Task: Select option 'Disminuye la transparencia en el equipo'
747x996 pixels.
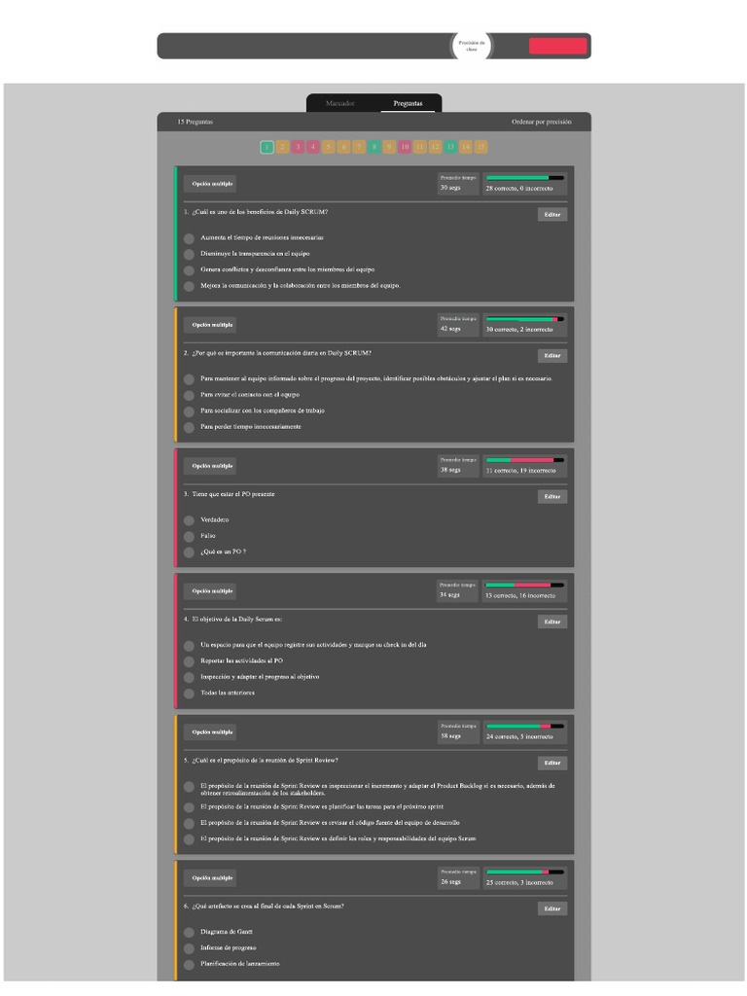Action: [x=189, y=254]
